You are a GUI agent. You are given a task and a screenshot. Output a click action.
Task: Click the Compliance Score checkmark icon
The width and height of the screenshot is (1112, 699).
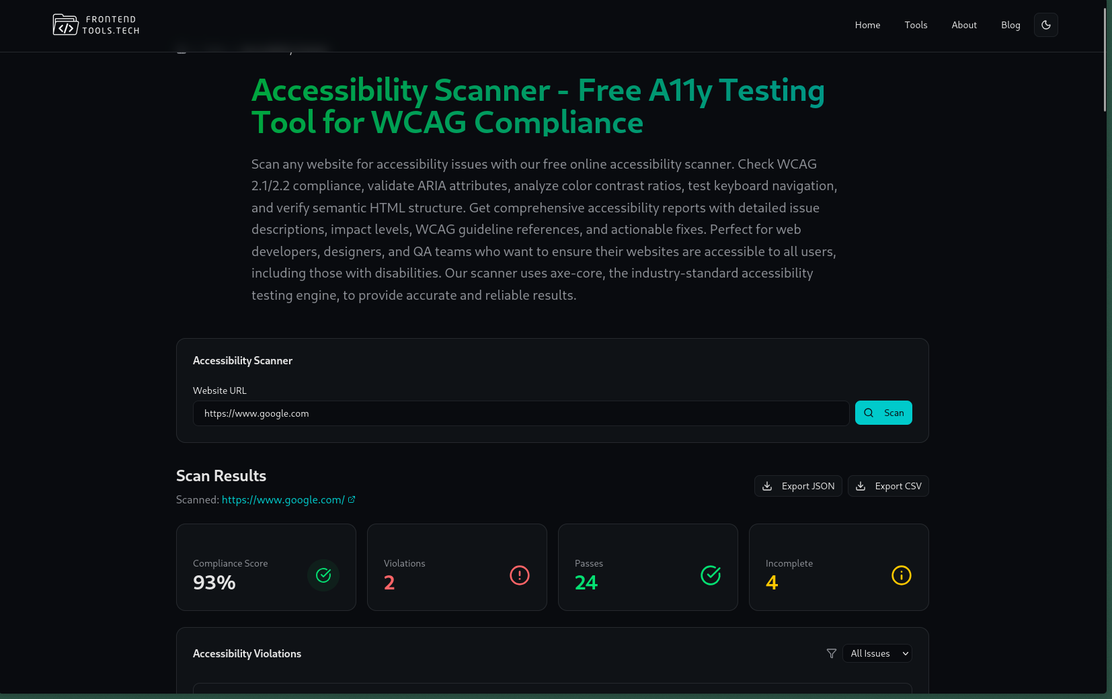click(x=323, y=575)
